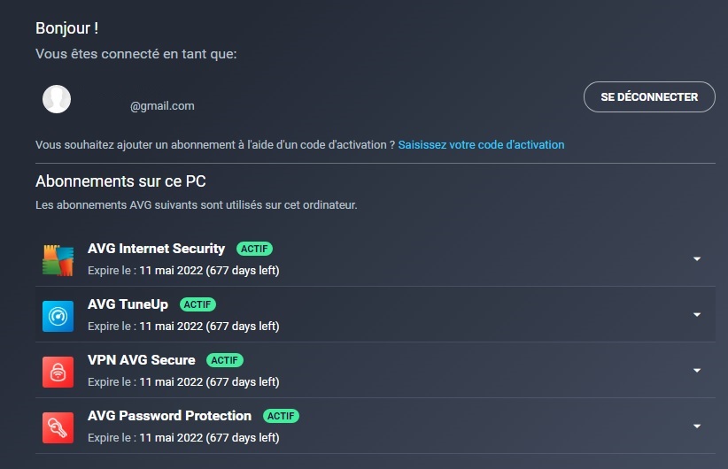Image resolution: width=728 pixels, height=469 pixels.
Task: Select the AVG Internet Security title
Action: pyautogui.click(x=157, y=249)
